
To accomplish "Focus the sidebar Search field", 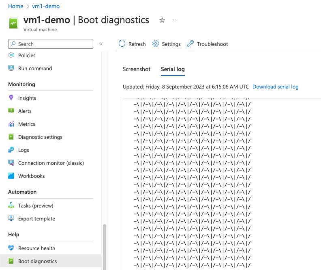I will [51, 44].
